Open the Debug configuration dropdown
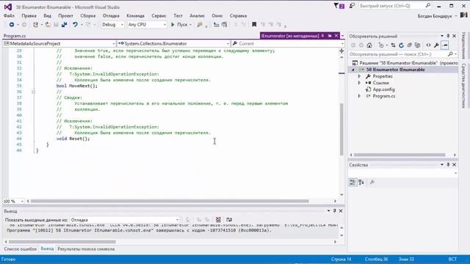Viewport: 470px width, 264px height. pos(112,24)
